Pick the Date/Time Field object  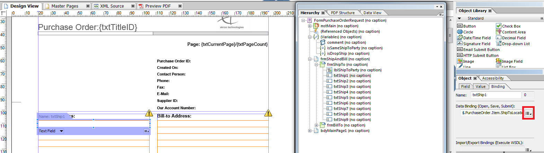474,38
